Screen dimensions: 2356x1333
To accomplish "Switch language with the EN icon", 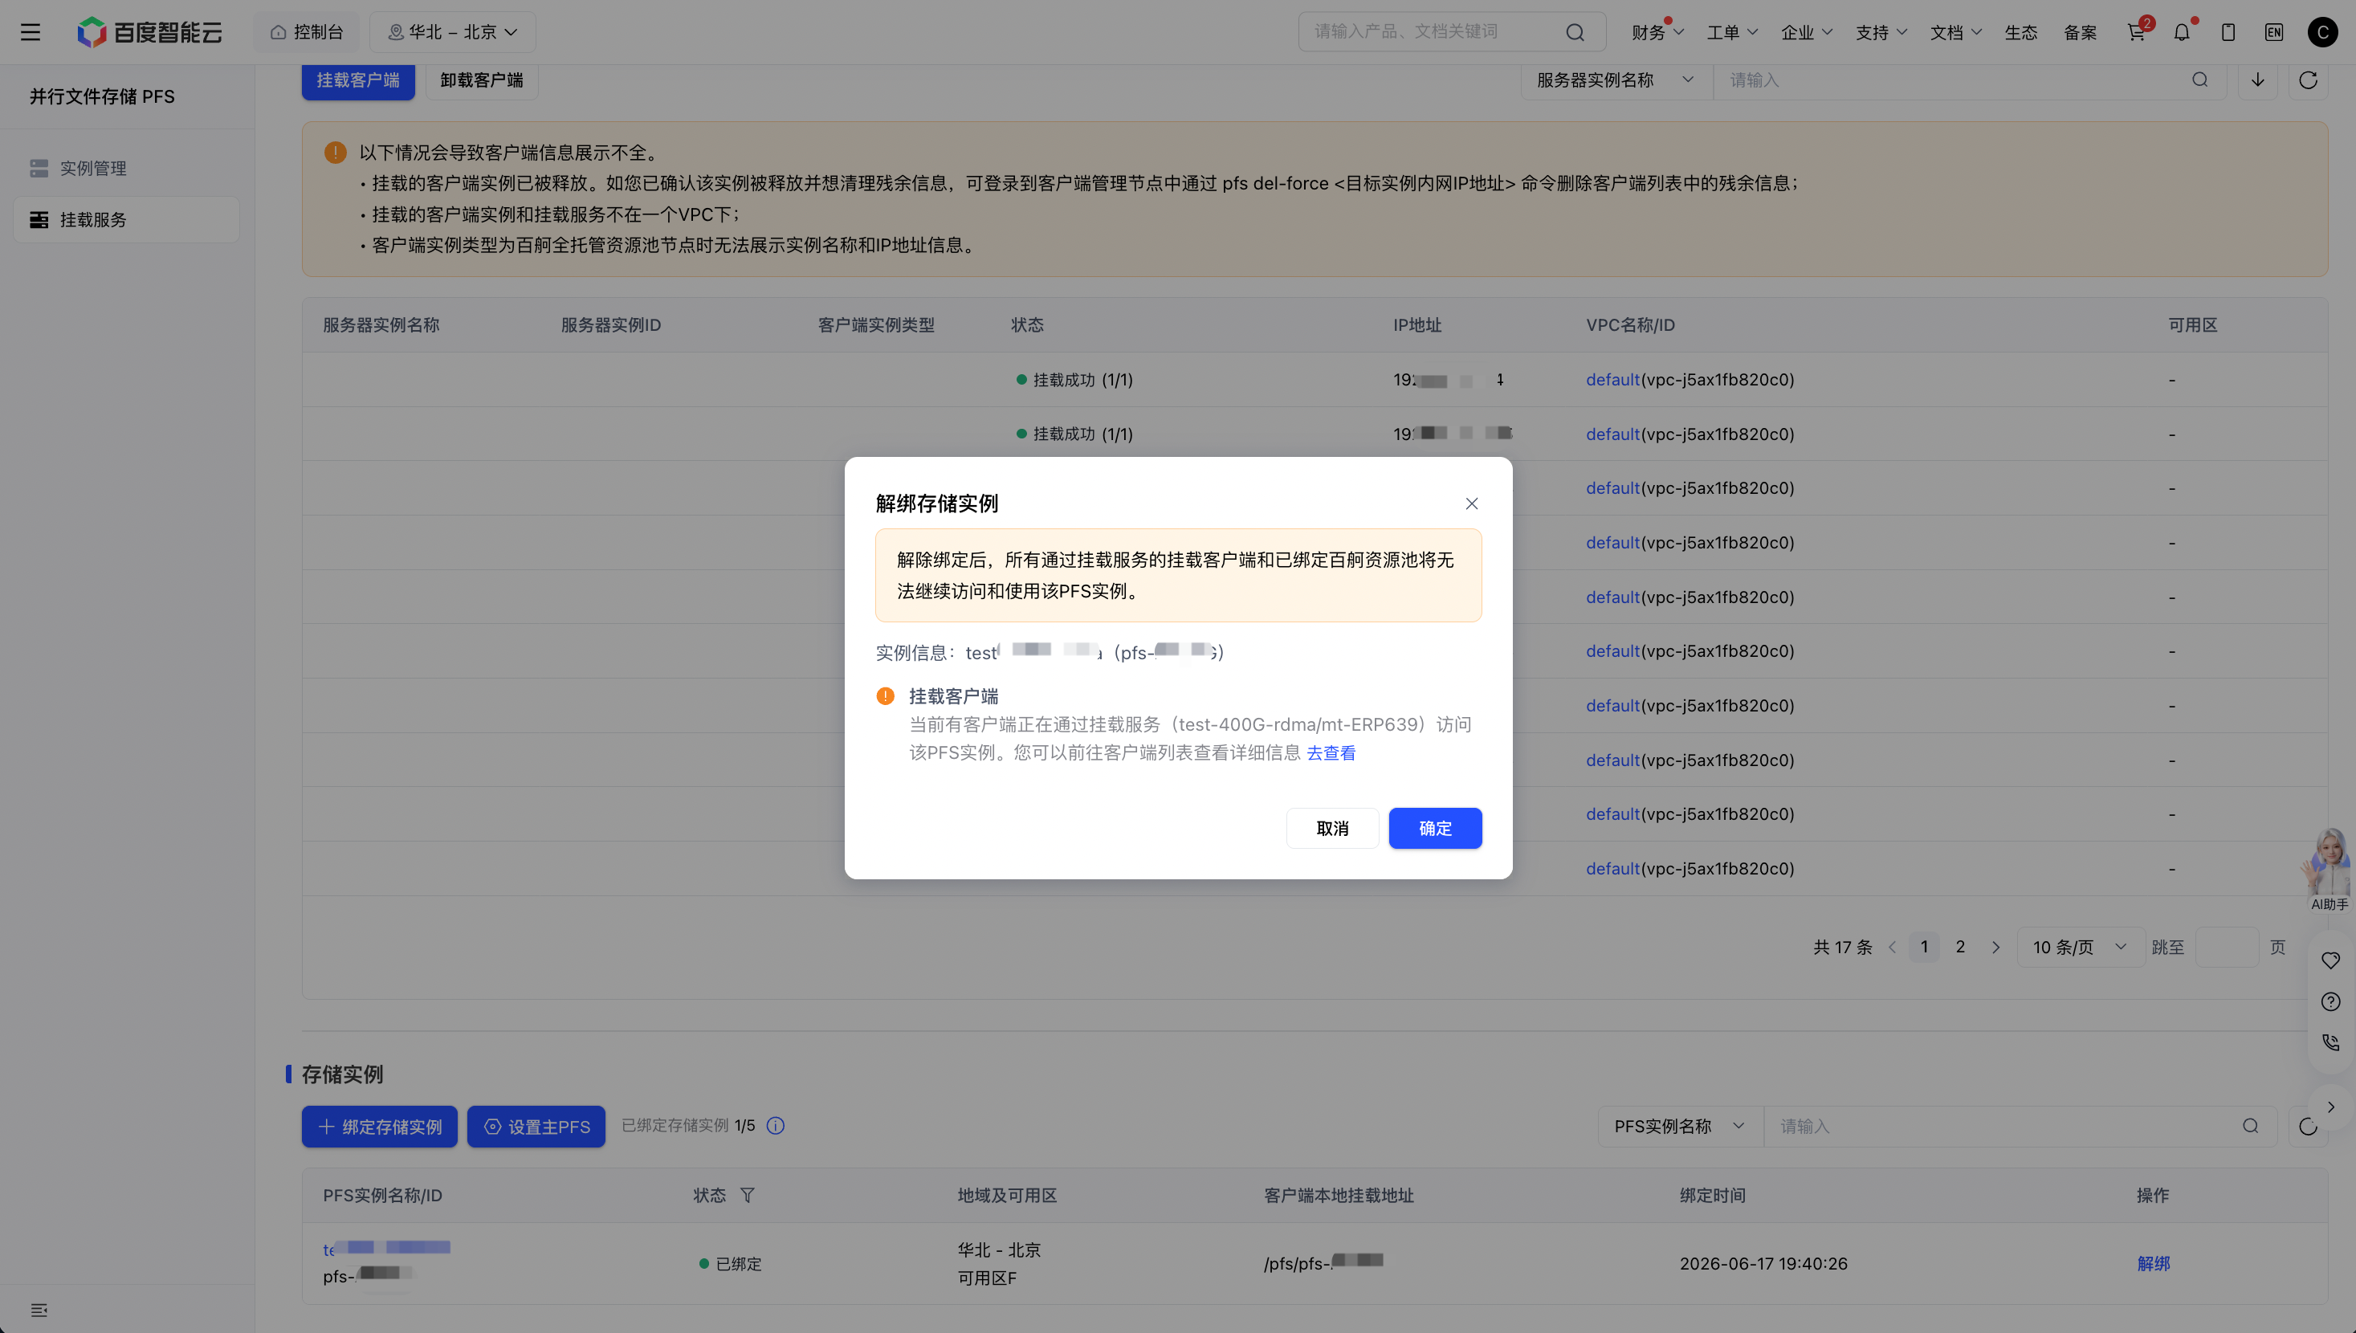I will pos(2275,32).
